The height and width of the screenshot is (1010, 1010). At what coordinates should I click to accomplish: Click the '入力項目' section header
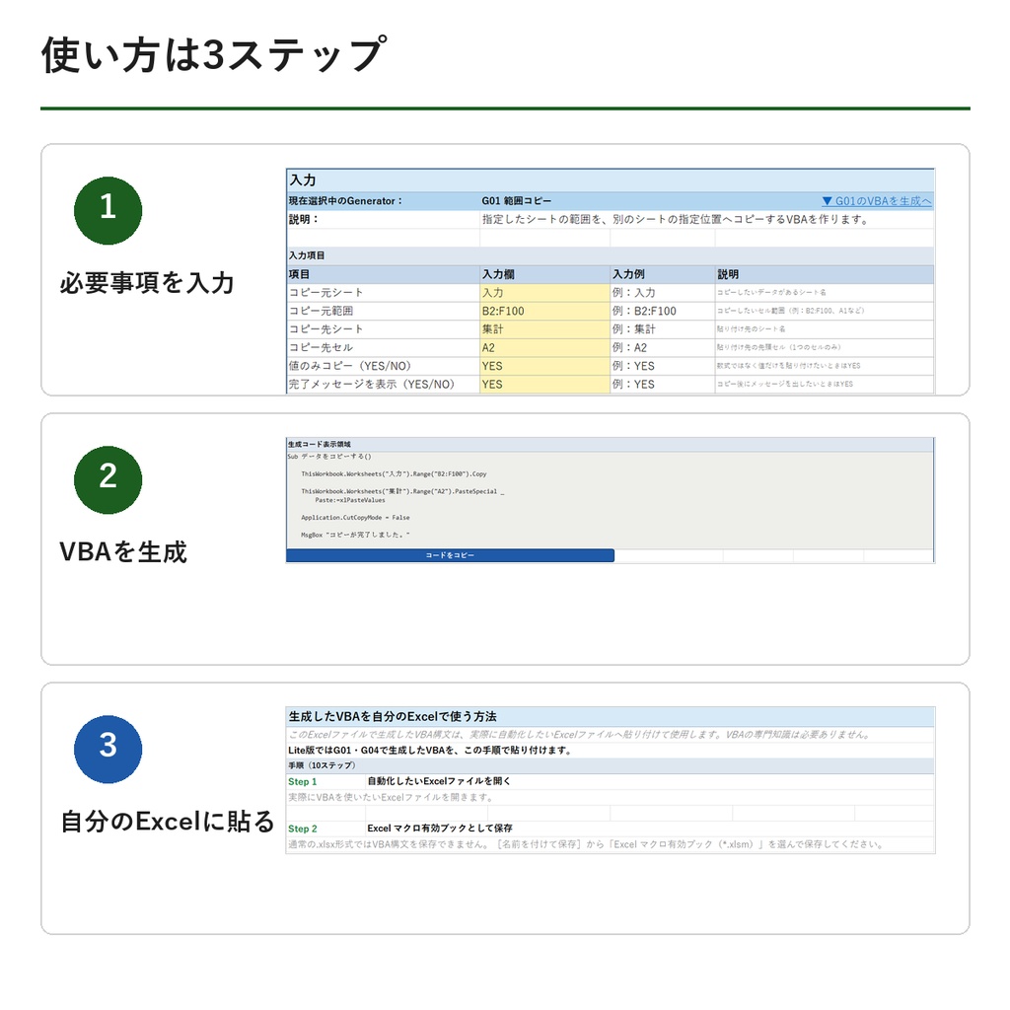(x=307, y=255)
